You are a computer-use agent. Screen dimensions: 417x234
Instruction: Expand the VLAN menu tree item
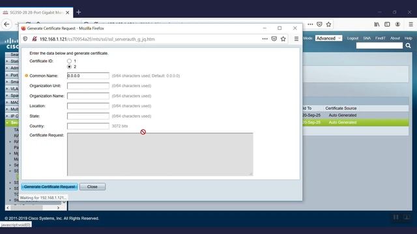point(12,88)
